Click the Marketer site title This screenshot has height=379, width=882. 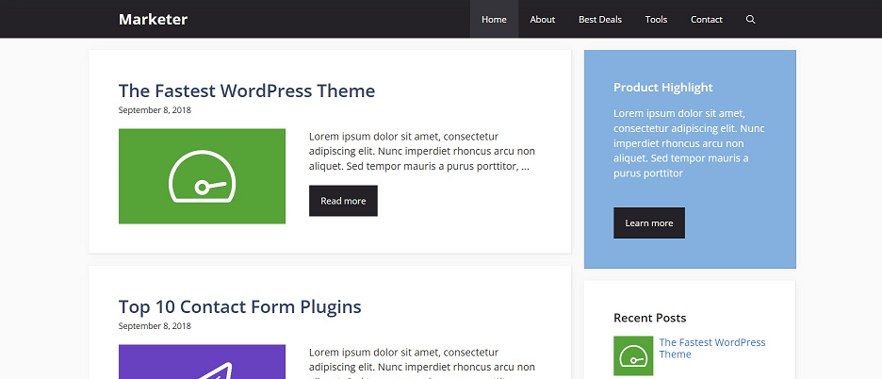pyautogui.click(x=153, y=19)
